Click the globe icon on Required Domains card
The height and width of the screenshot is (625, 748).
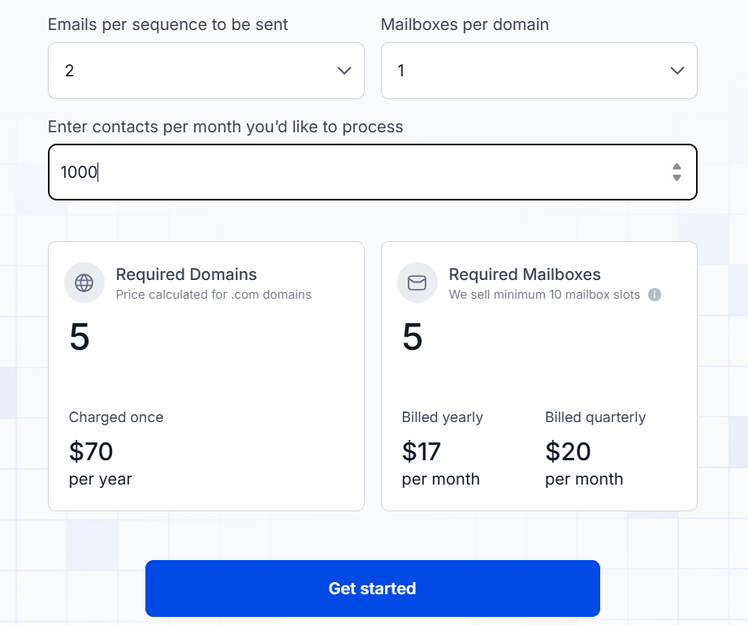coord(84,282)
